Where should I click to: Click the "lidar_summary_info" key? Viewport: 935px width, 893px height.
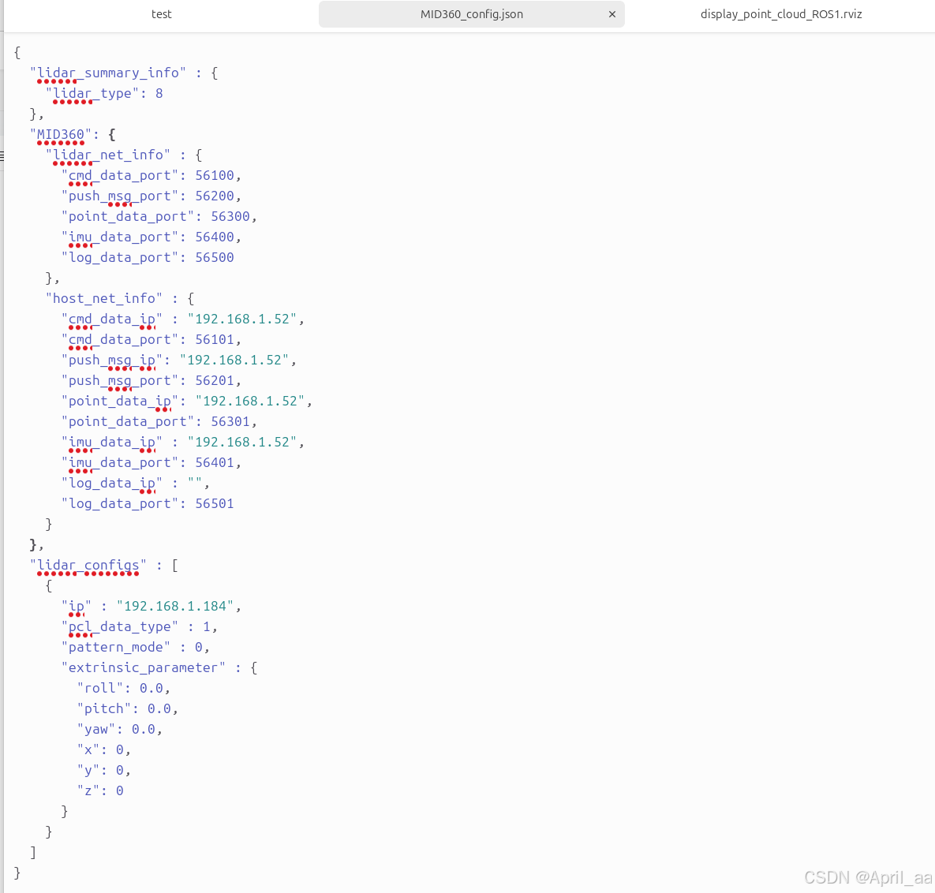[108, 73]
